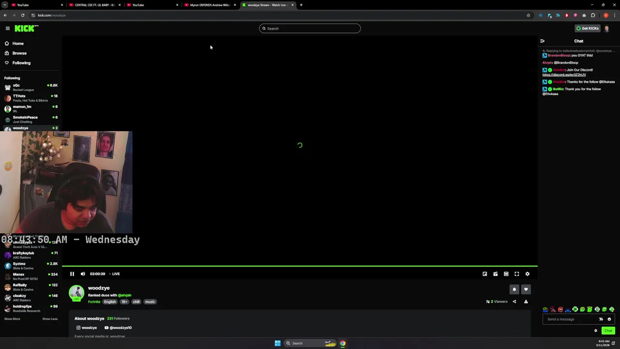This screenshot has height=349, width=620.
Task: Open the Discord invite link in chat
Action: pyautogui.click(x=564, y=75)
